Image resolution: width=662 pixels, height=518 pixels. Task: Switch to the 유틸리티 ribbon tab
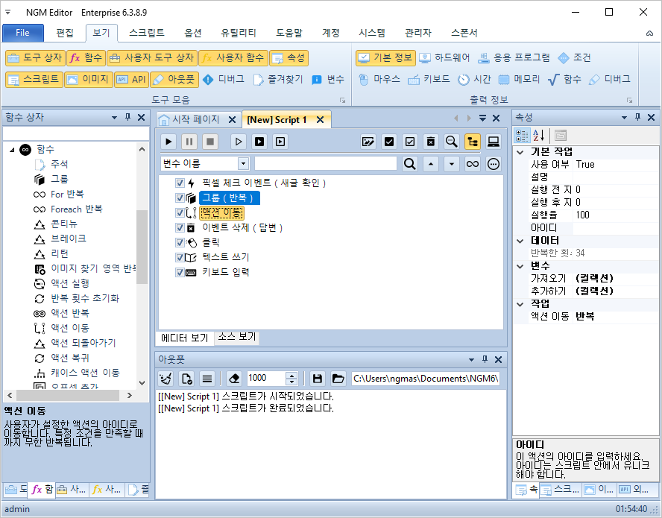point(238,33)
